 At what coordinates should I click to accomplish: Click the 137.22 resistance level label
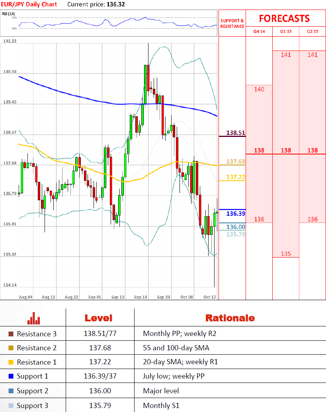pyautogui.click(x=236, y=177)
